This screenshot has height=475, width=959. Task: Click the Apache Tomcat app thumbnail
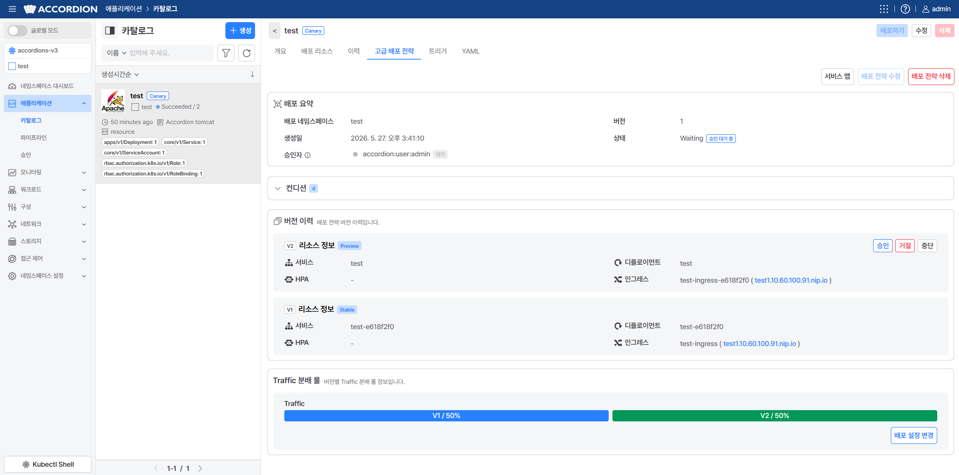point(113,101)
